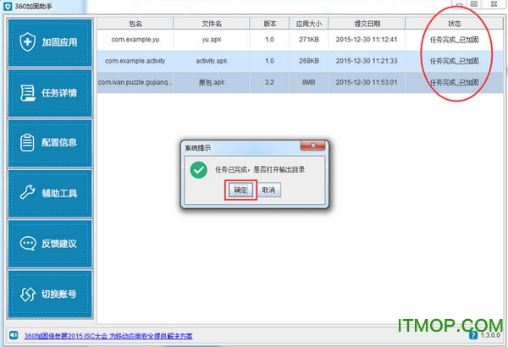Screen dimensions: 508x347
Task: Click the 切换账号 sidebar button
Action: (50, 295)
